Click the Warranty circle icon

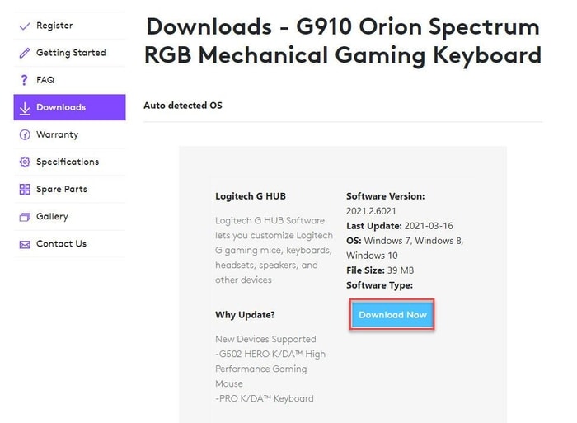pos(25,134)
